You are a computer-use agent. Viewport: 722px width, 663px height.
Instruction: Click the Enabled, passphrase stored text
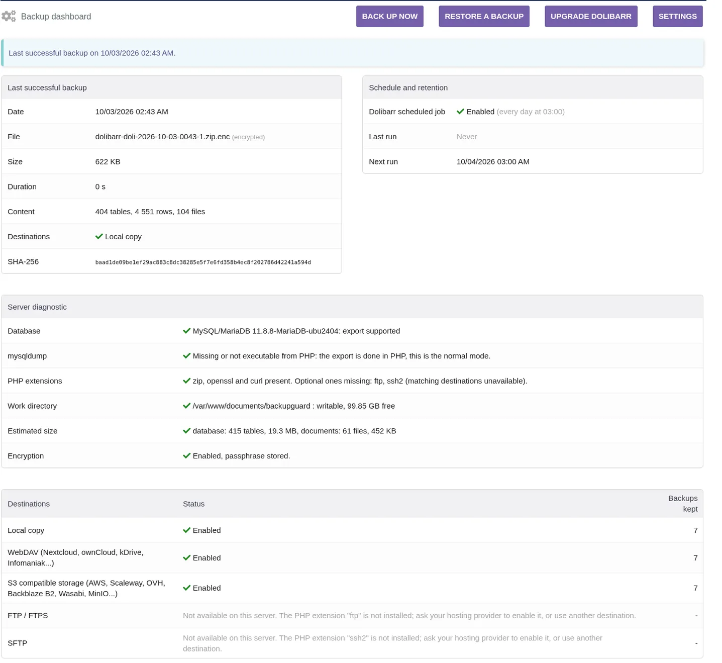242,456
